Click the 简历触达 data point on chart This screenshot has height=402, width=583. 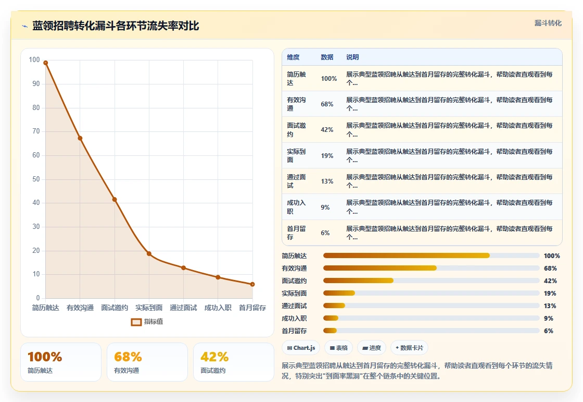46,63
